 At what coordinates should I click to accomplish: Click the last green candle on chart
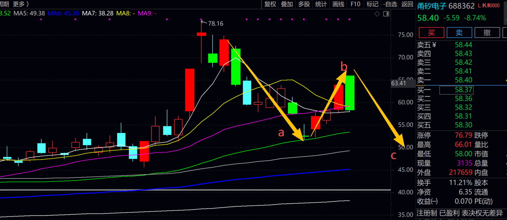350,93
